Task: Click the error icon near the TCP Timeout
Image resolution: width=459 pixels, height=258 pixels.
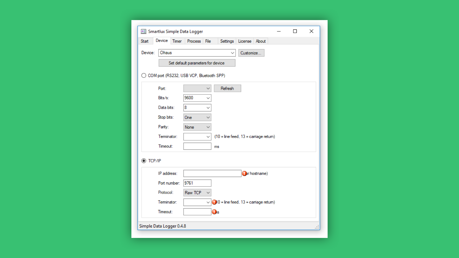Action: [x=214, y=212]
